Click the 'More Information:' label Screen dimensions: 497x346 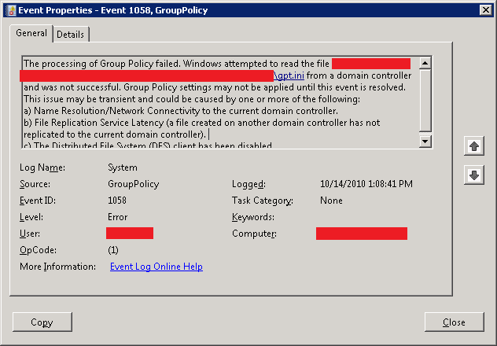click(x=57, y=267)
